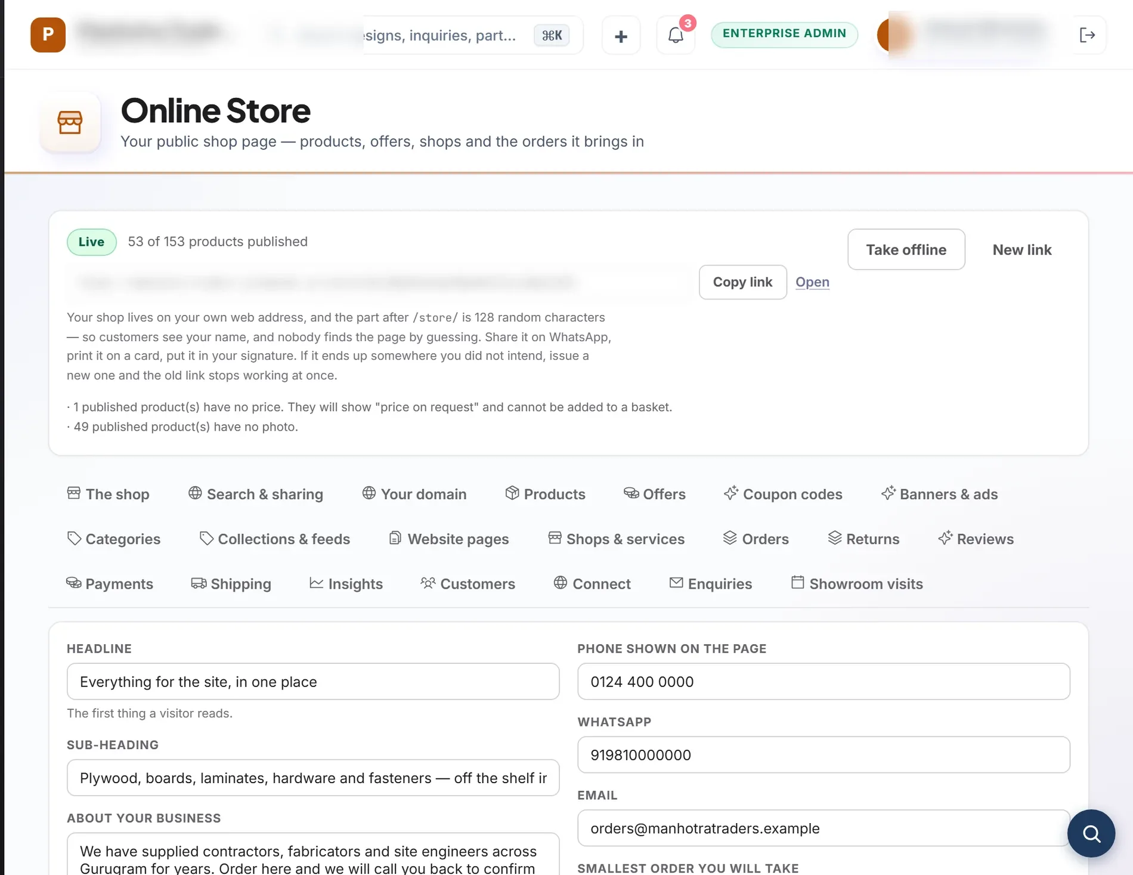The image size is (1133, 875).
Task: Open the Offers tab
Action: point(655,494)
